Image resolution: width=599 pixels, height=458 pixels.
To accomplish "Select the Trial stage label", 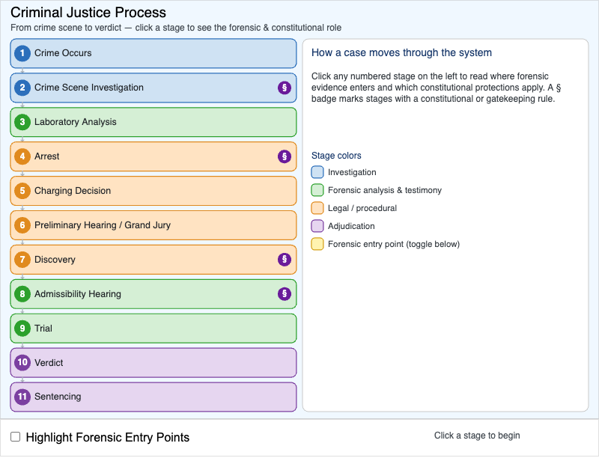I will [x=43, y=328].
